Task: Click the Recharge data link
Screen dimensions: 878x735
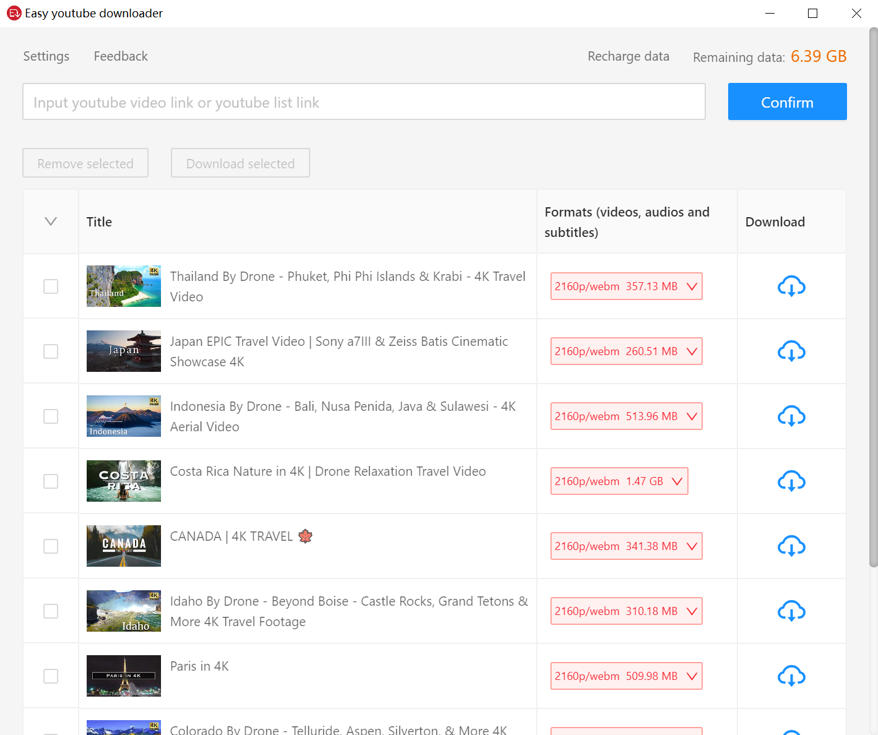Action: click(x=628, y=56)
